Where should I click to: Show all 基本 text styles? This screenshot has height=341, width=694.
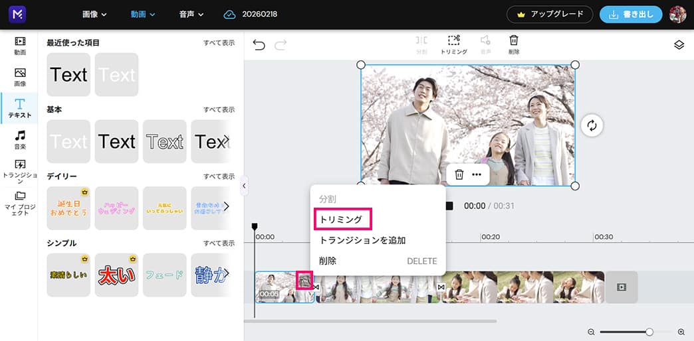[x=219, y=109]
